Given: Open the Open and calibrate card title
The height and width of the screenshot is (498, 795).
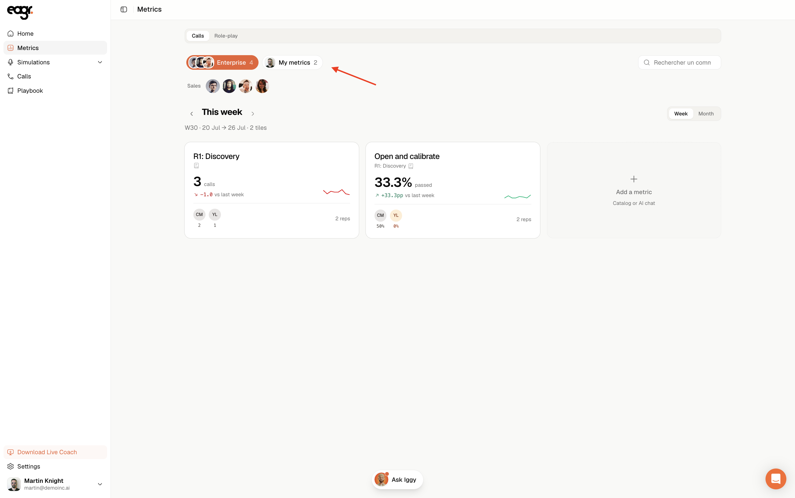Looking at the screenshot, I should pos(407,157).
